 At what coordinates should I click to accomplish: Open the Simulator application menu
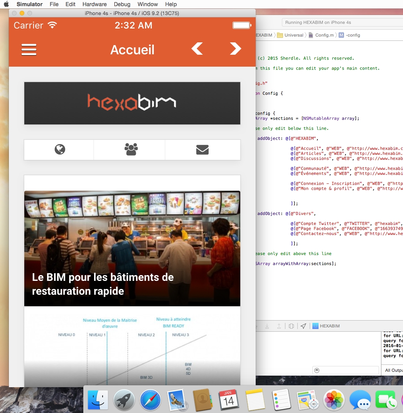click(30, 4)
